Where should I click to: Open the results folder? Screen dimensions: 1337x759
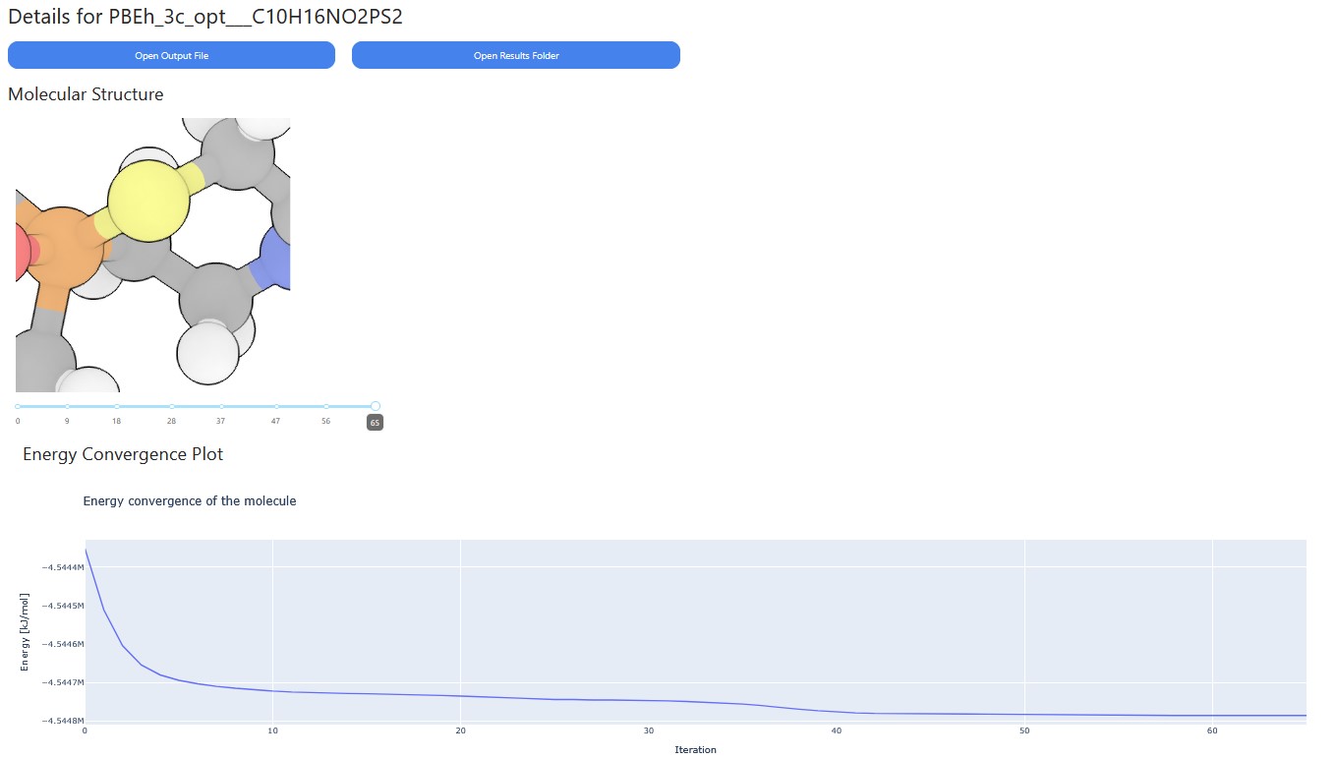[516, 55]
